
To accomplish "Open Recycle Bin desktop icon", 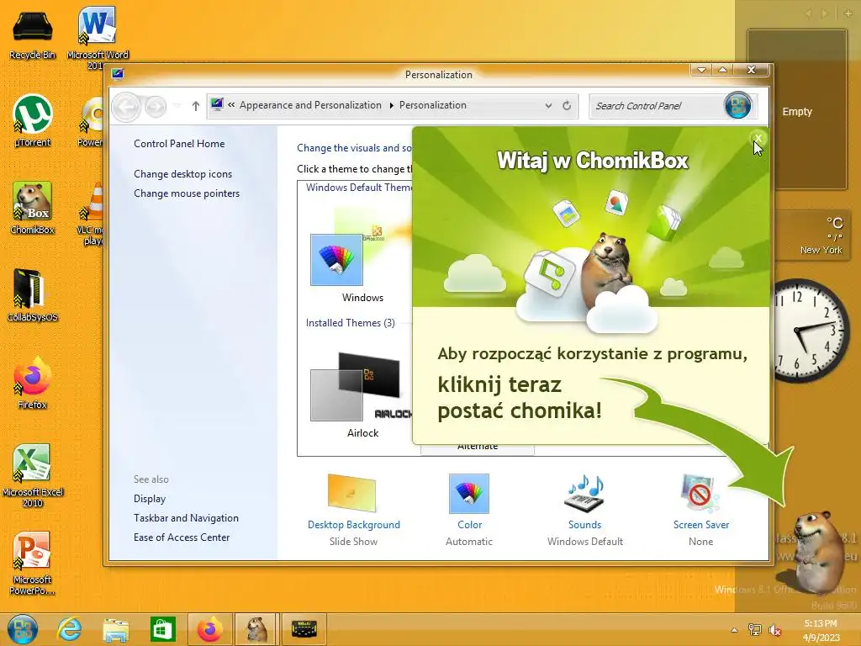I will [33, 33].
